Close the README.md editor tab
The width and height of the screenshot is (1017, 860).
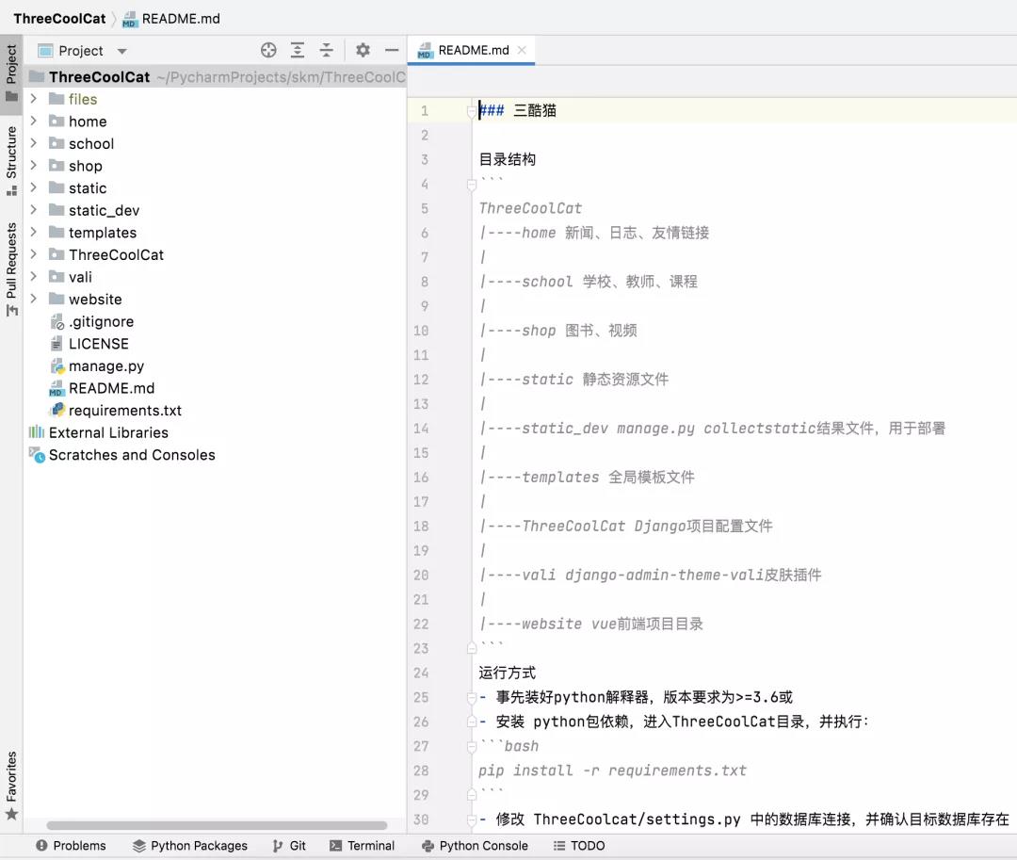pos(522,50)
